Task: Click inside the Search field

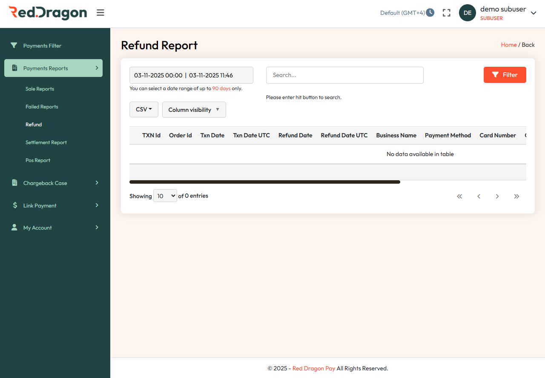Action: (x=344, y=75)
